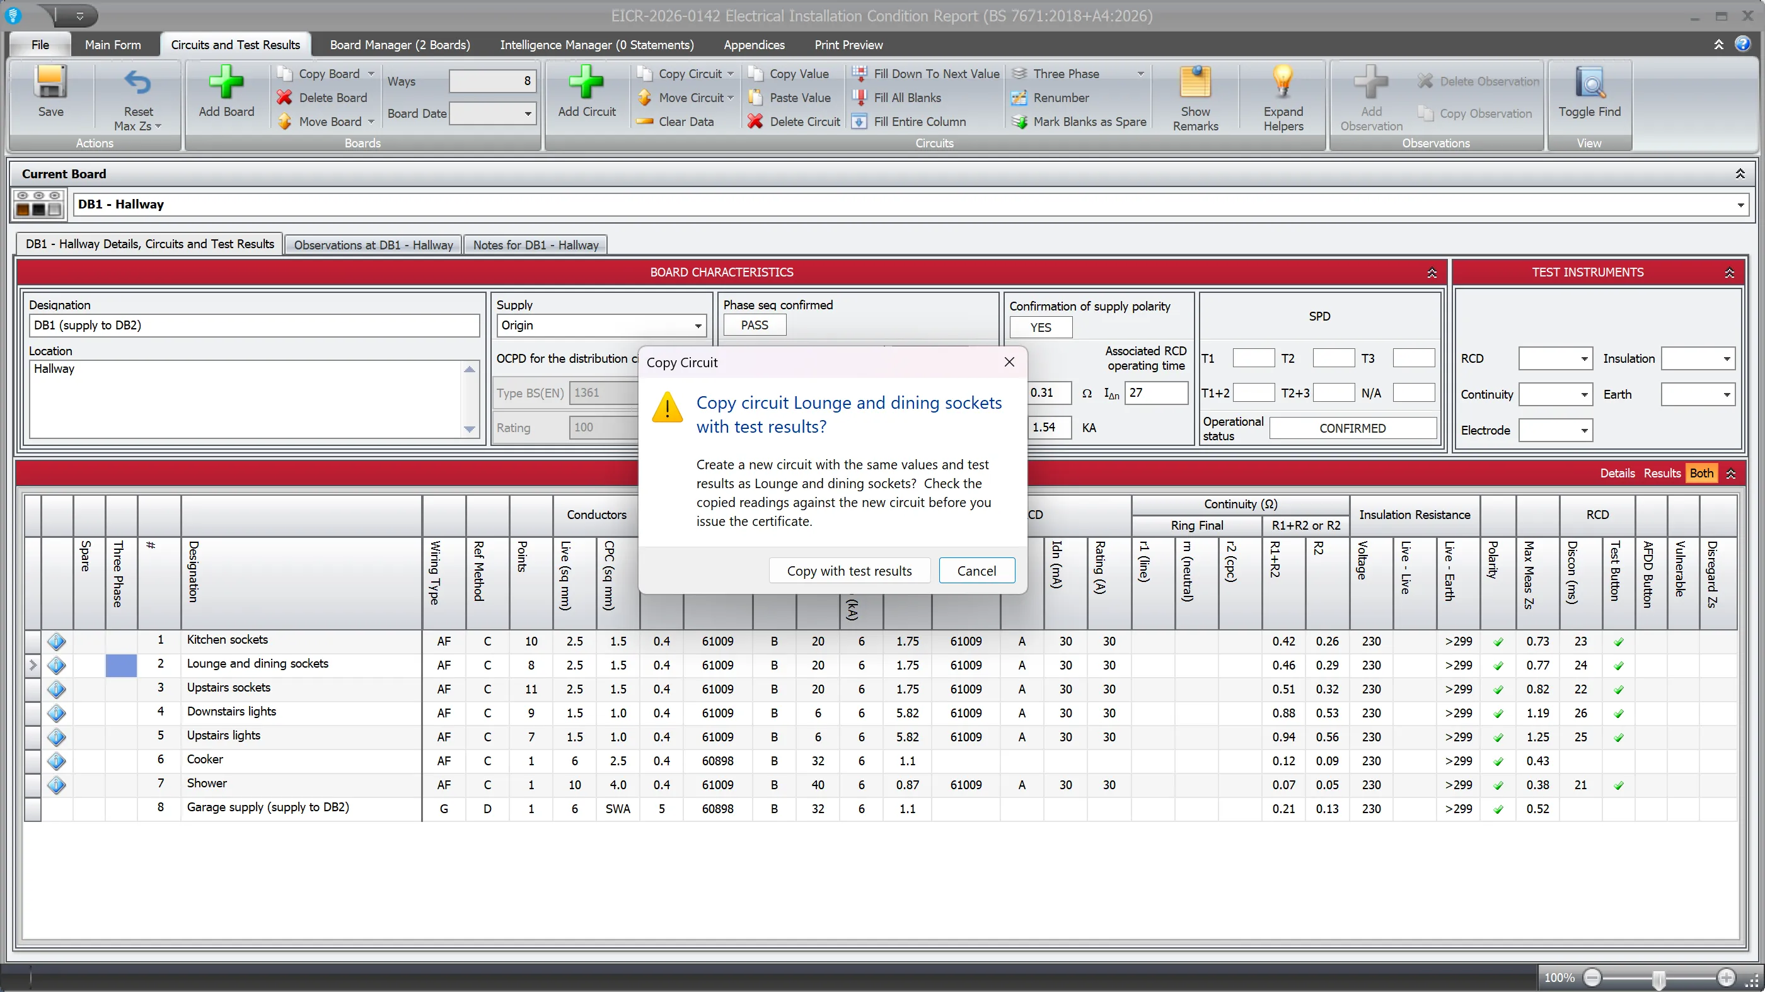
Task: Open info icon for Kitchen sockets row
Action: point(56,641)
